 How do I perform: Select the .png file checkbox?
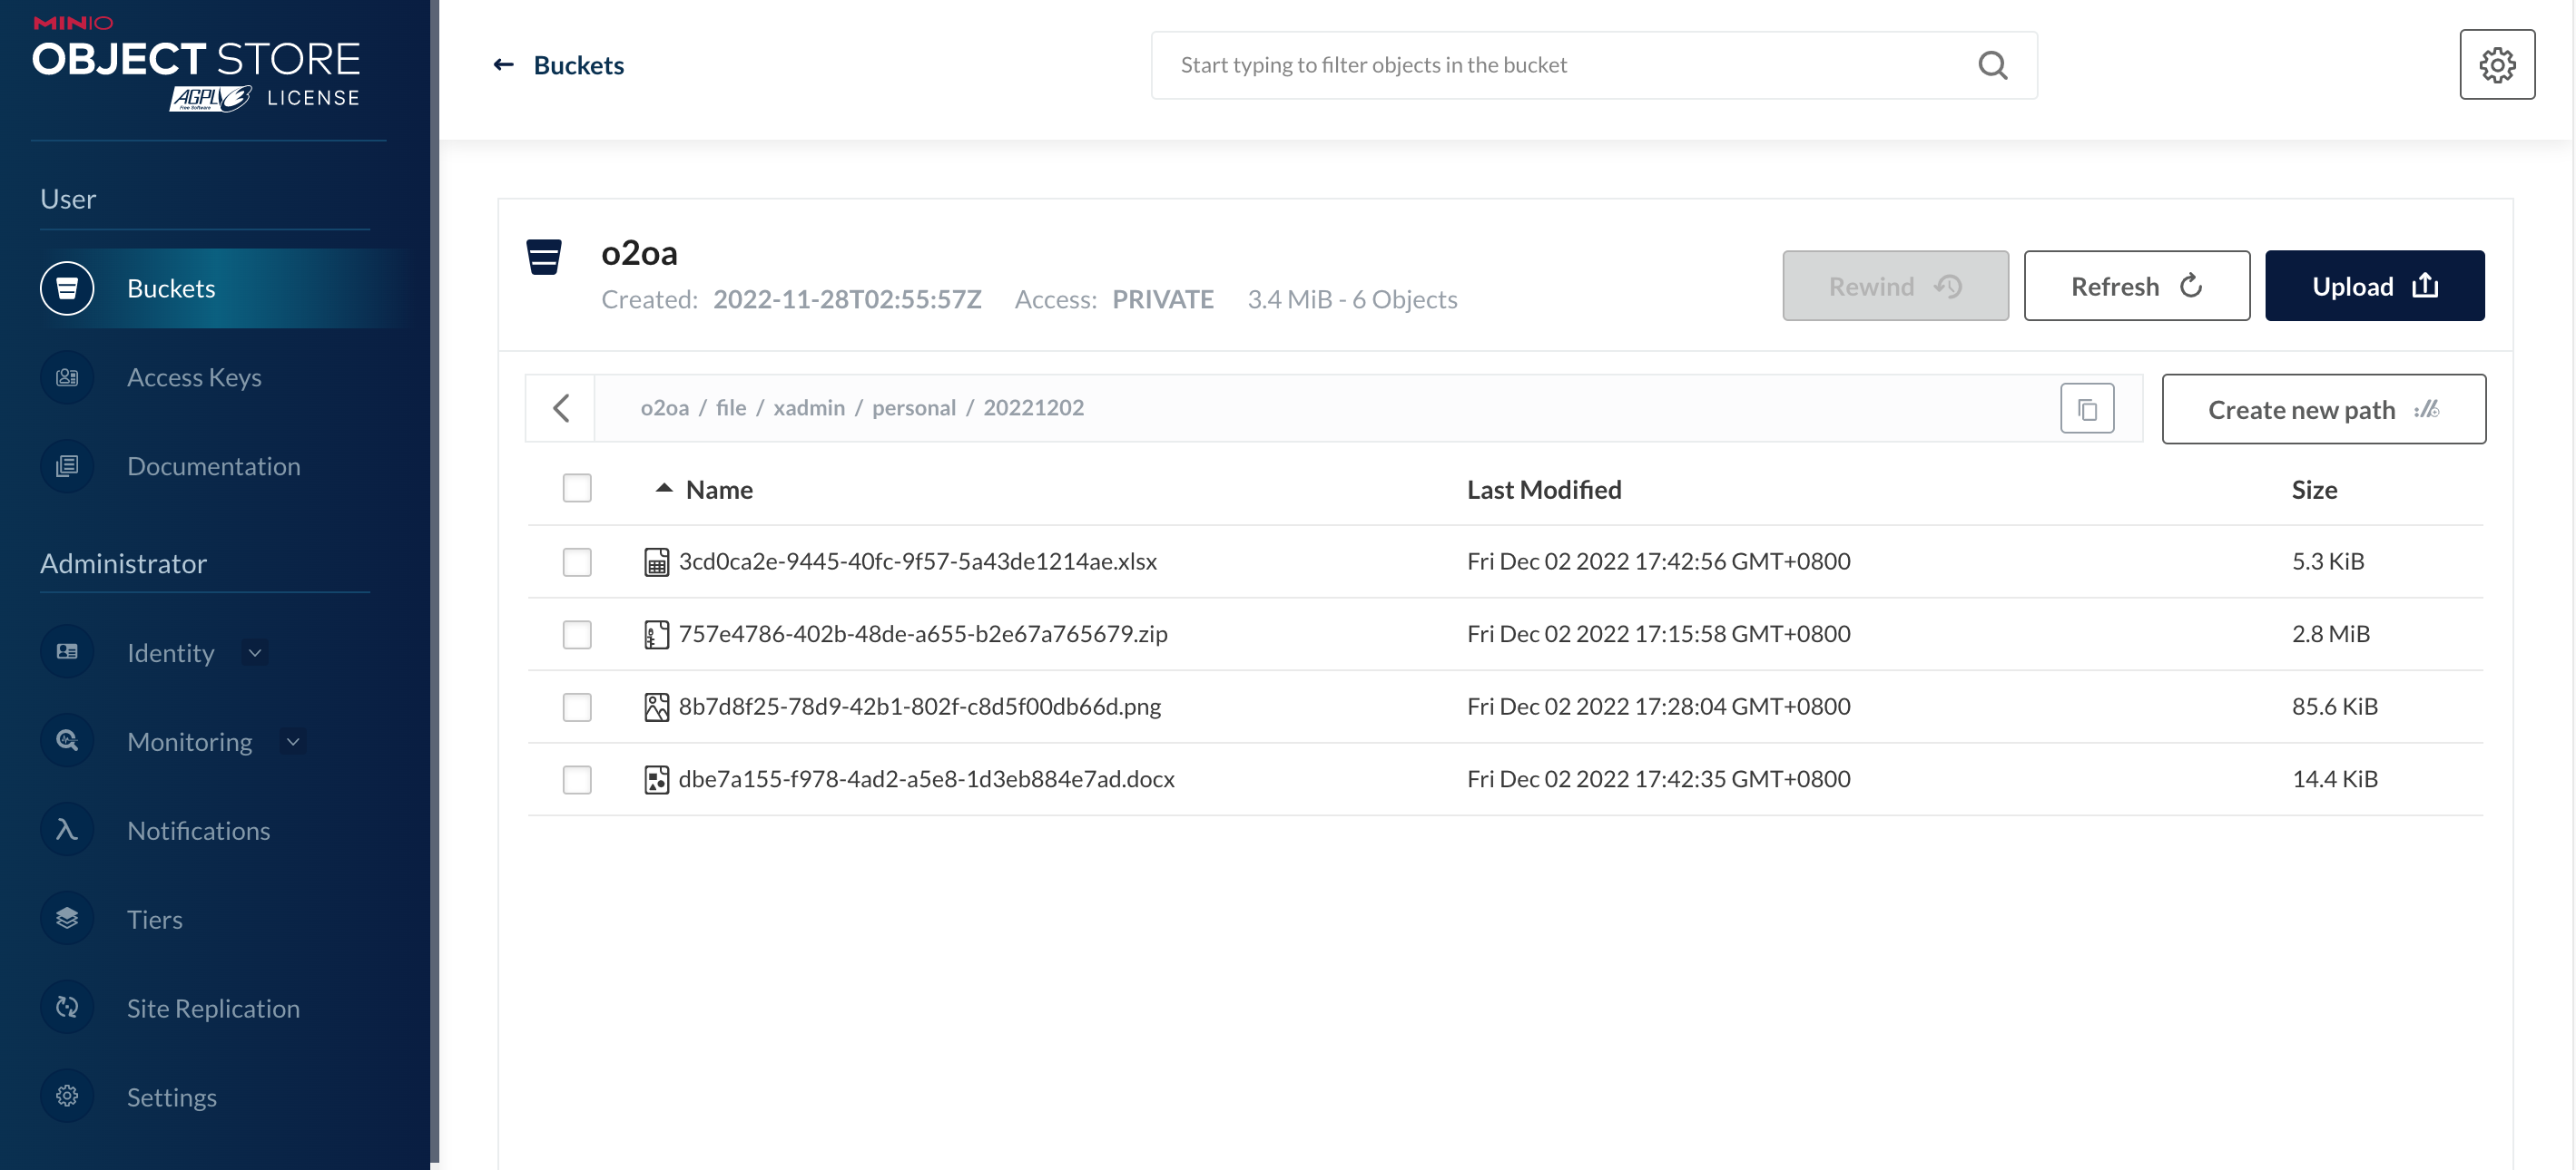coord(577,707)
